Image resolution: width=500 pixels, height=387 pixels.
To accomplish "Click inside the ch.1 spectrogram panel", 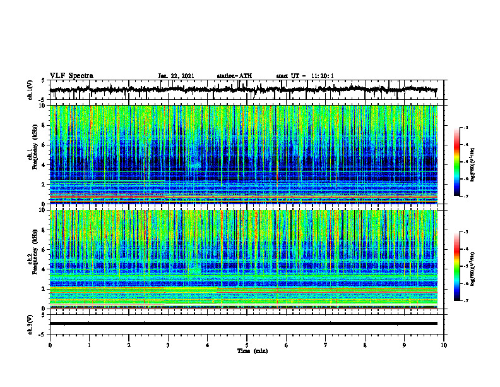I will pos(244,154).
